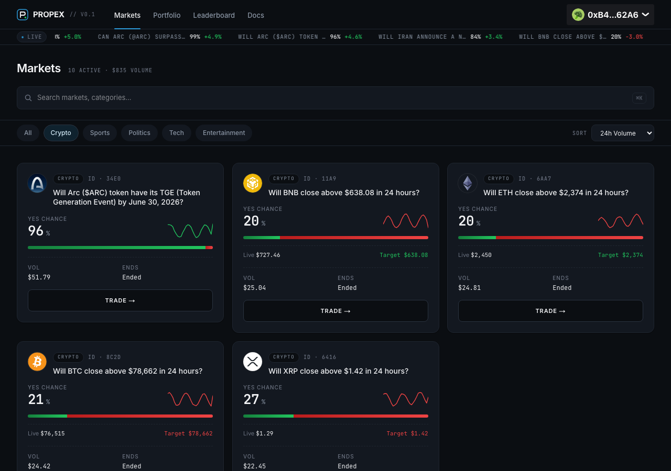This screenshot has width=671, height=471.
Task: Click TRADE on the Arc TGE market
Action: [120, 300]
